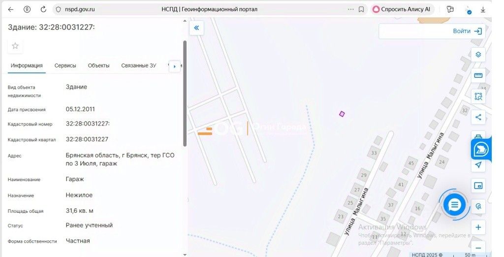
Task: Open the print map tool
Action: pos(478,136)
